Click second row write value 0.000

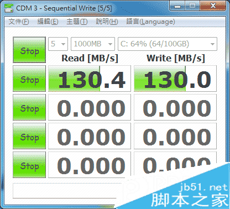[x=175, y=107]
